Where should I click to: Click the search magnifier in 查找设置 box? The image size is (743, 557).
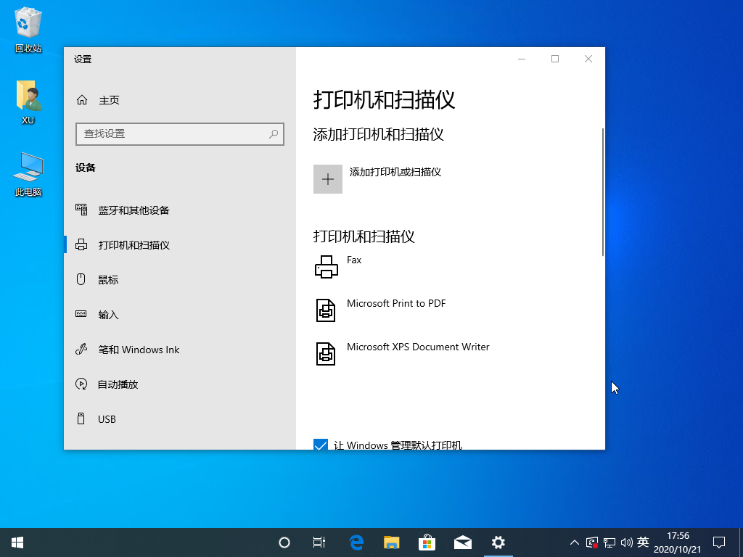[x=274, y=134]
